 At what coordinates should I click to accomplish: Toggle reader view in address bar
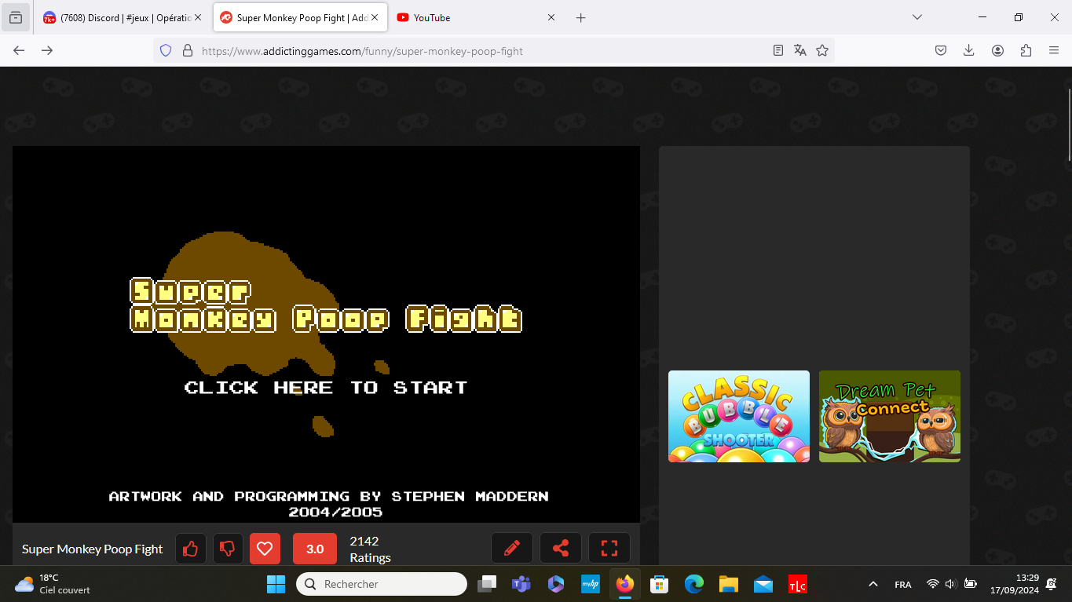[778, 50]
